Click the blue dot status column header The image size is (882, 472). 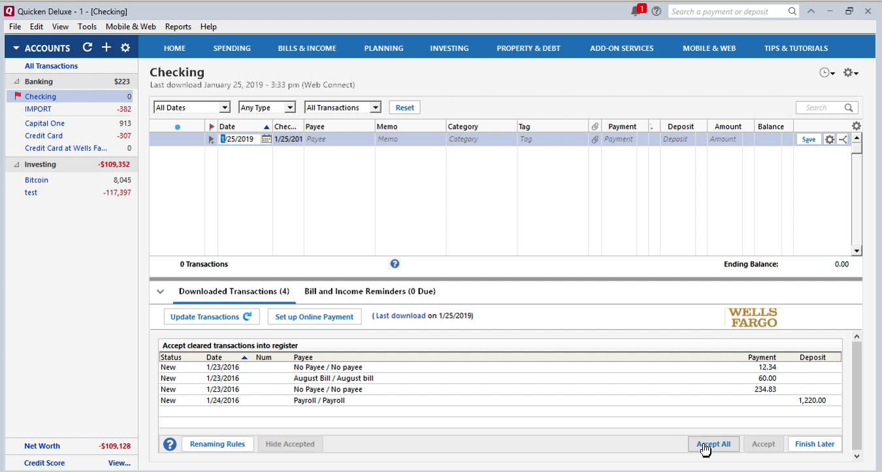click(x=177, y=127)
